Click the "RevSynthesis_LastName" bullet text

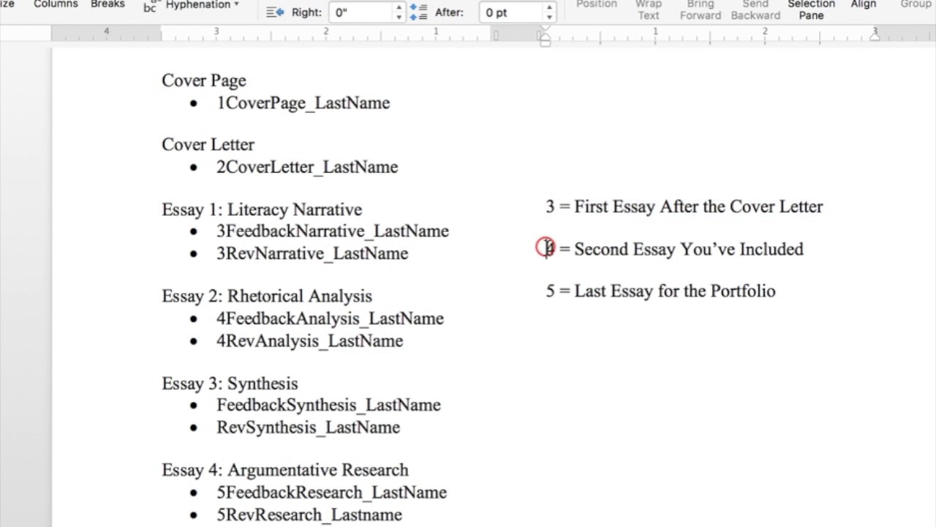click(x=309, y=427)
